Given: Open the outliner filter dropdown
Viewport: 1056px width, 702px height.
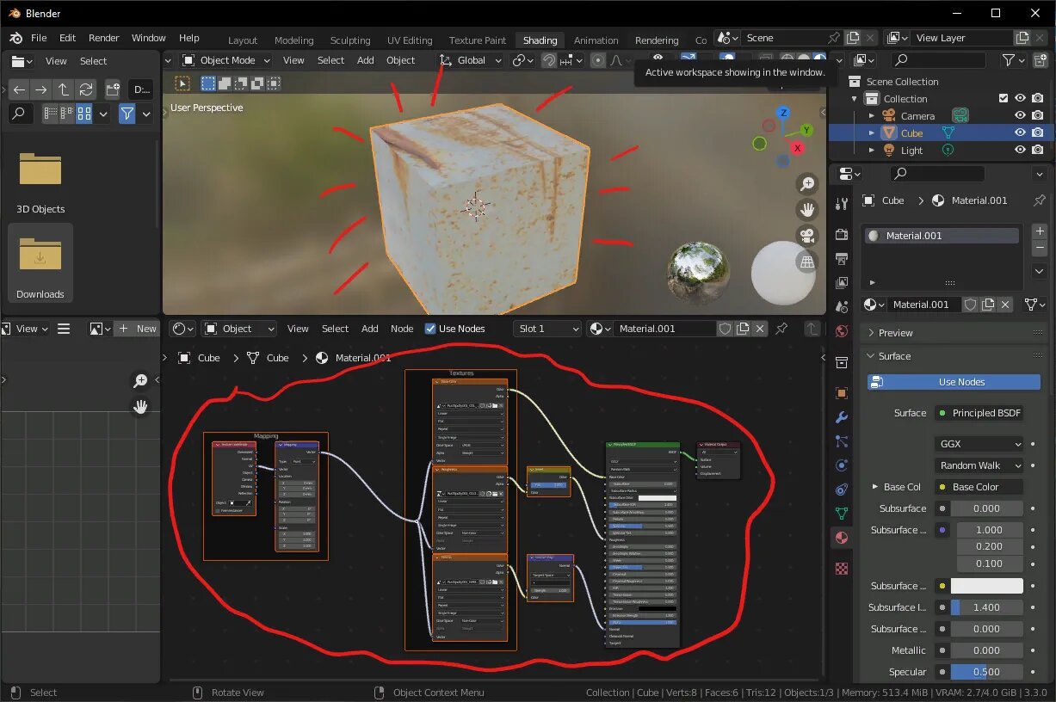Looking at the screenshot, I should point(1014,60).
